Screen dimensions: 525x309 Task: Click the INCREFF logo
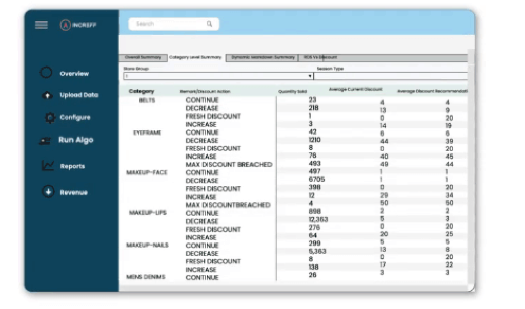tap(77, 24)
